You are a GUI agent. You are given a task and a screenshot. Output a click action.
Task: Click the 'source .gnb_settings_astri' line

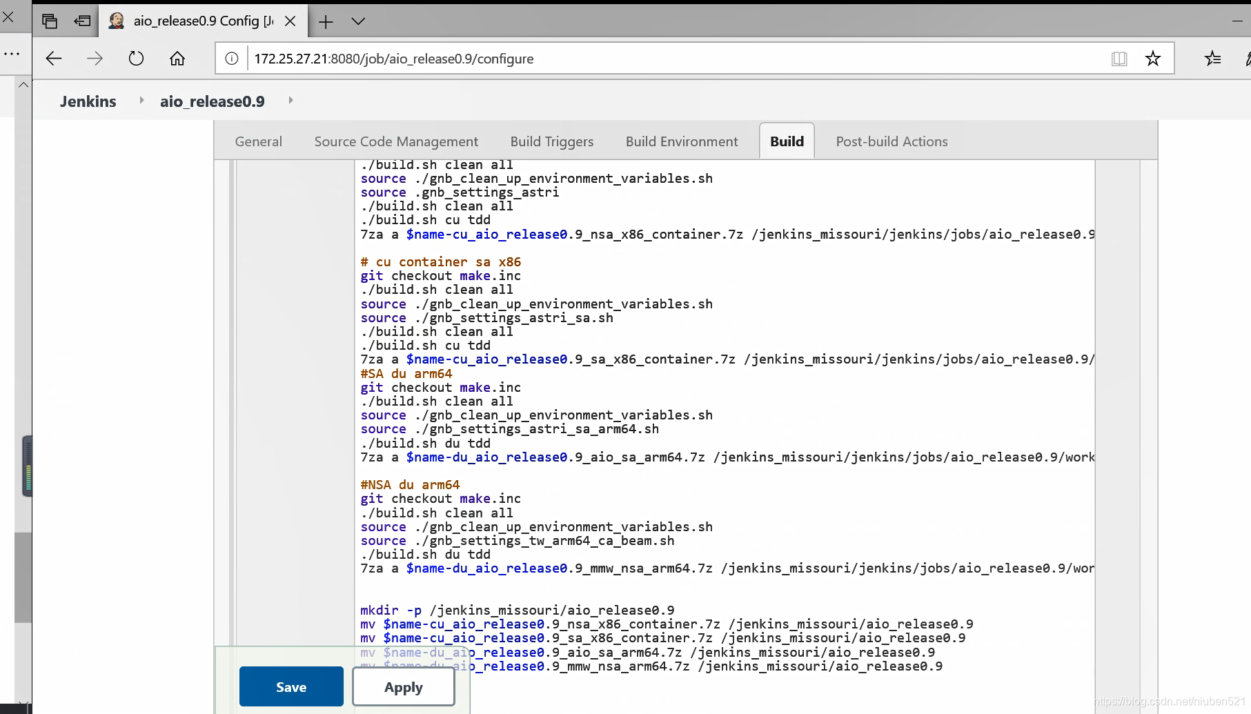click(x=460, y=192)
